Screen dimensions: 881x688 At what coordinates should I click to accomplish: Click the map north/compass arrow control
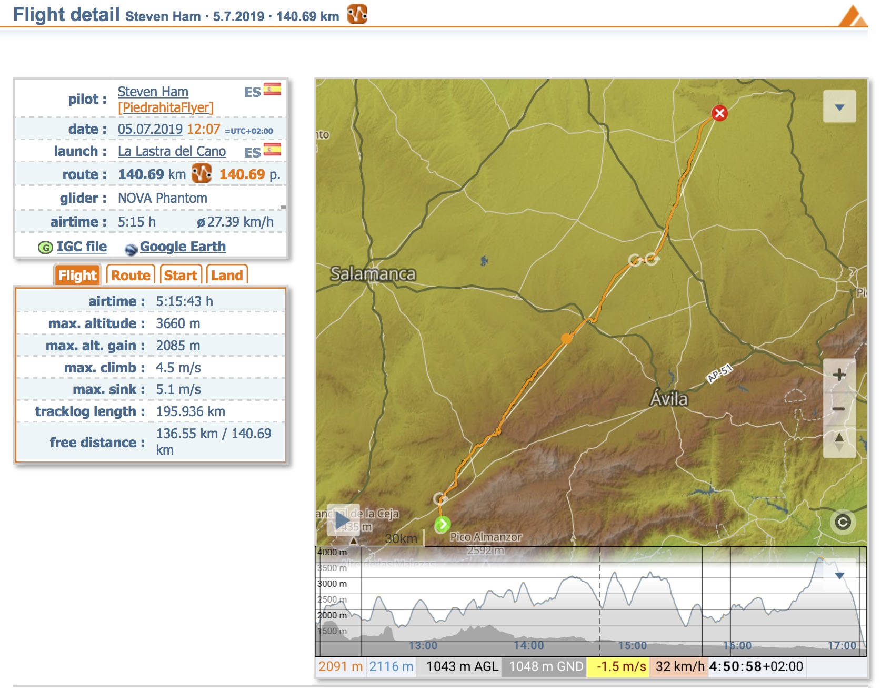click(839, 441)
